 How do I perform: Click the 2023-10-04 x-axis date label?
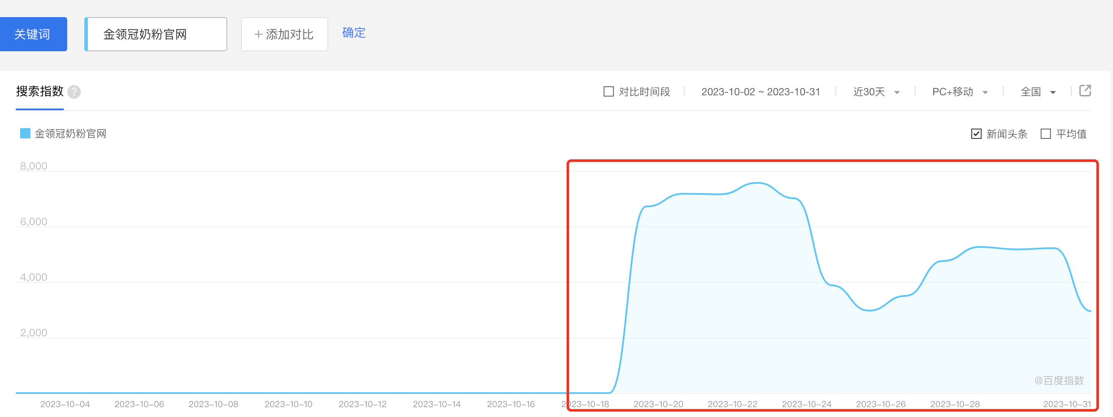65,404
